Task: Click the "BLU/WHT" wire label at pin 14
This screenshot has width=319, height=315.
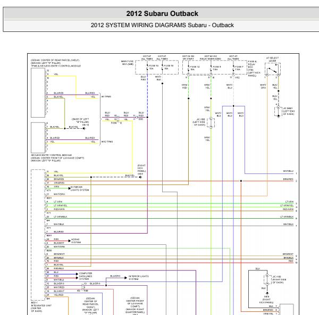Action: click(59, 291)
